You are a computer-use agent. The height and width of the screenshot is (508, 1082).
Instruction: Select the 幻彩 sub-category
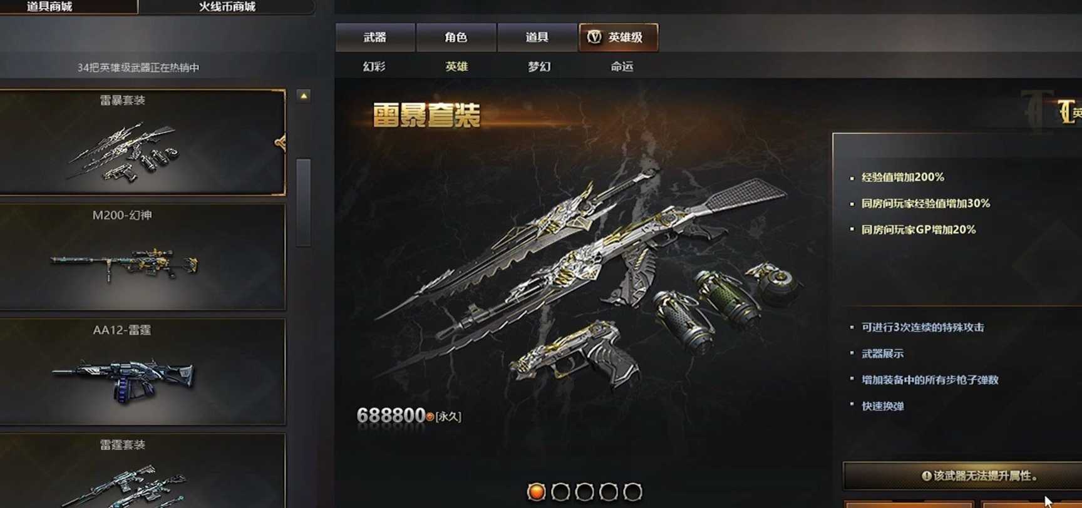click(x=374, y=66)
